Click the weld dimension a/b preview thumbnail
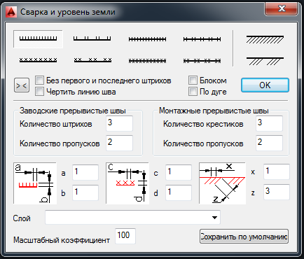 coord(35,183)
